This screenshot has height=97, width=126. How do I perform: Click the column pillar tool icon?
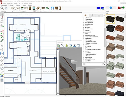60,8
